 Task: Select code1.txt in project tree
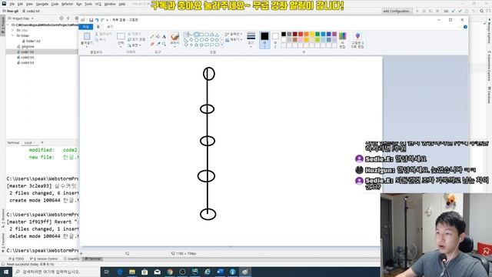coord(25,52)
